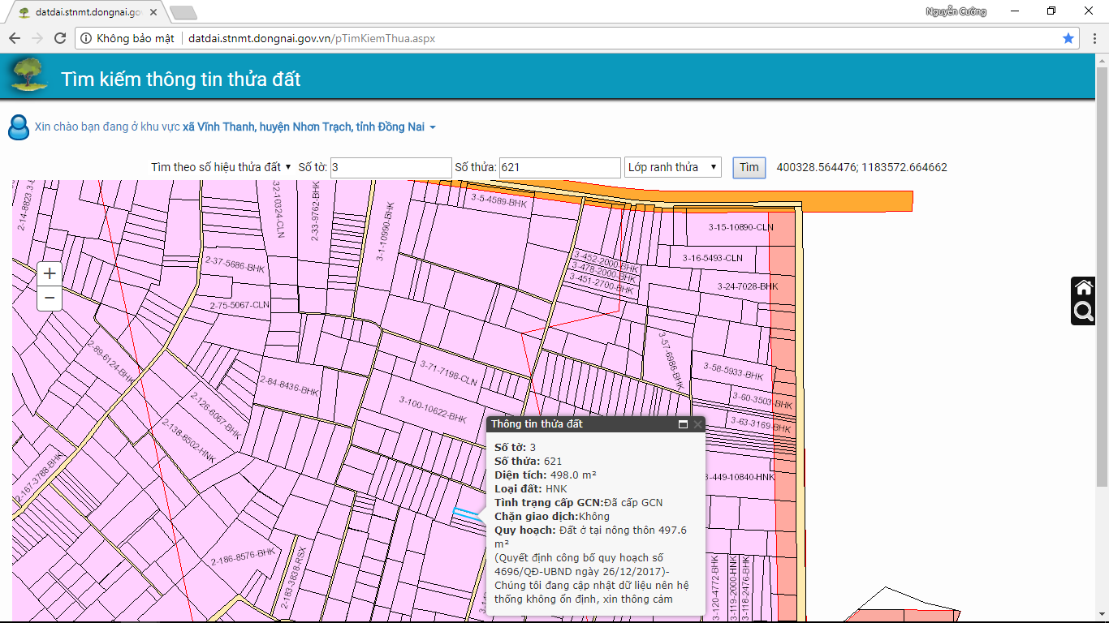1109x623 pixels.
Task: Open a new browser tab
Action: (x=183, y=12)
